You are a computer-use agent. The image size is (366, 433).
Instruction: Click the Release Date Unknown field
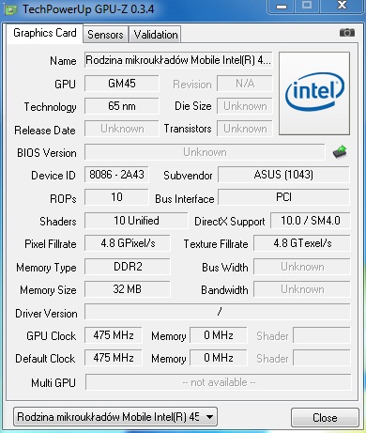122,129
